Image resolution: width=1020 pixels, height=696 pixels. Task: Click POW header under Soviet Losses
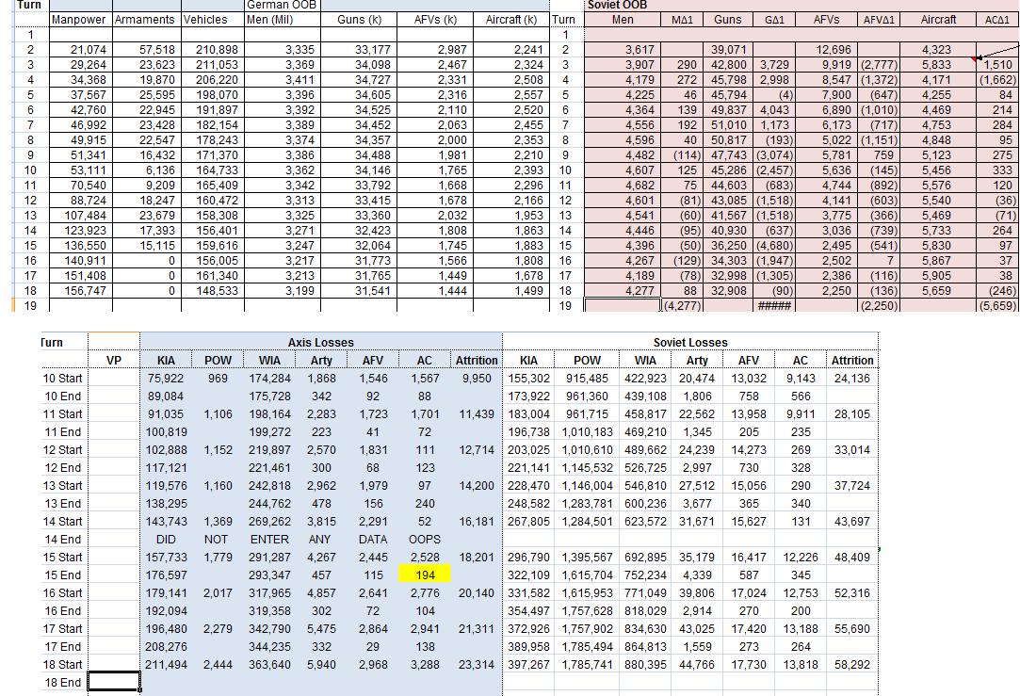pyautogui.click(x=587, y=361)
